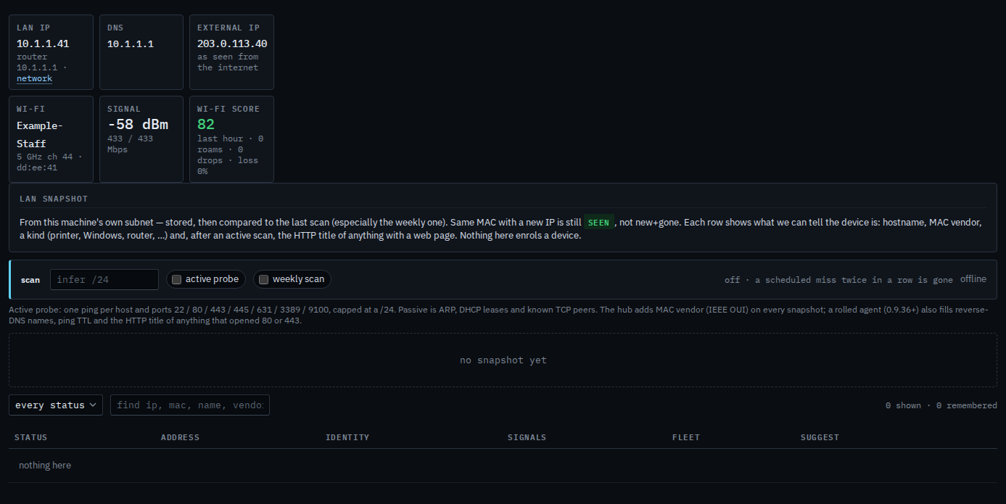Click the Wi-Fi name Example-Staff
Image resolution: width=1006 pixels, height=504 pixels.
click(40, 134)
